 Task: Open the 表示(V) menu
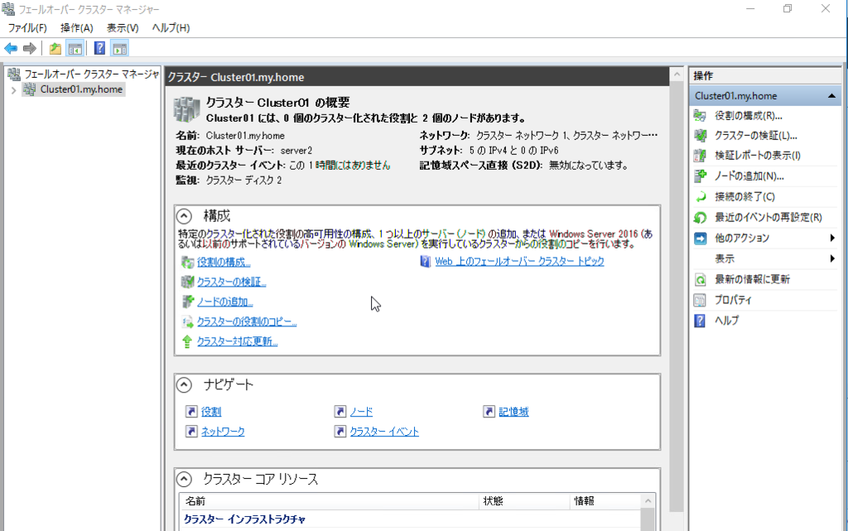click(123, 27)
